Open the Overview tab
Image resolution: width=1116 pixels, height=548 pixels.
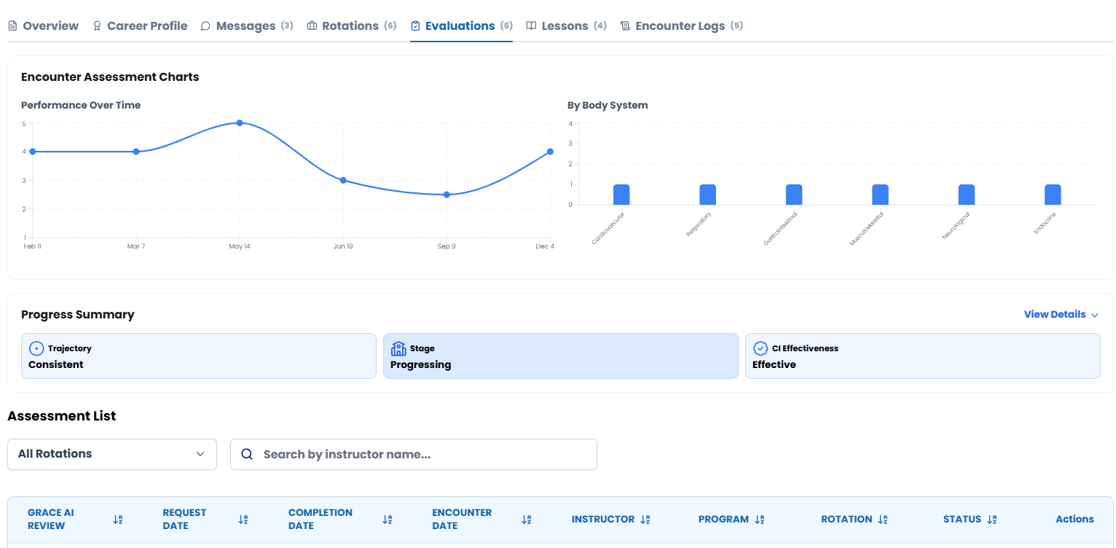43,26
